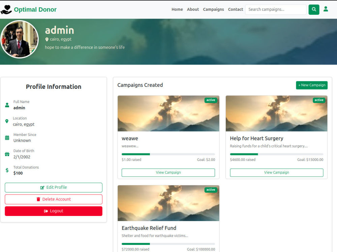View Campaign for weawe
This screenshot has height=252, width=337.
click(168, 173)
